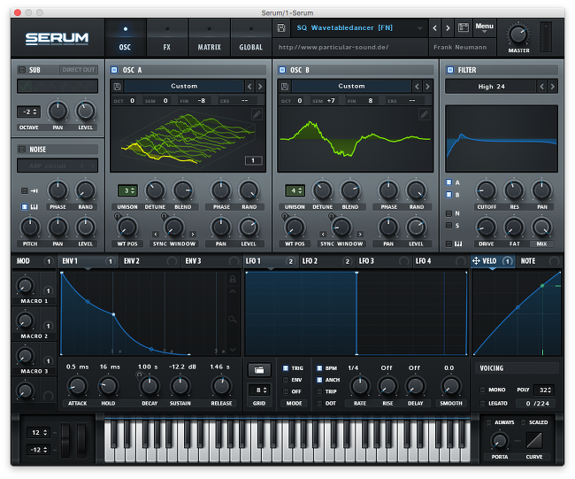575x479 pixels.
Task: Click the portamento CURVE shape display
Action: click(534, 440)
